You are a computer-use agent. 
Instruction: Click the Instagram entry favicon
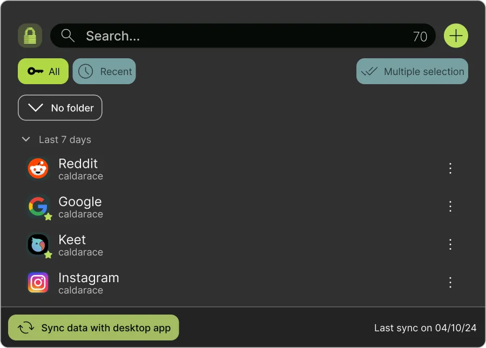pyautogui.click(x=38, y=282)
